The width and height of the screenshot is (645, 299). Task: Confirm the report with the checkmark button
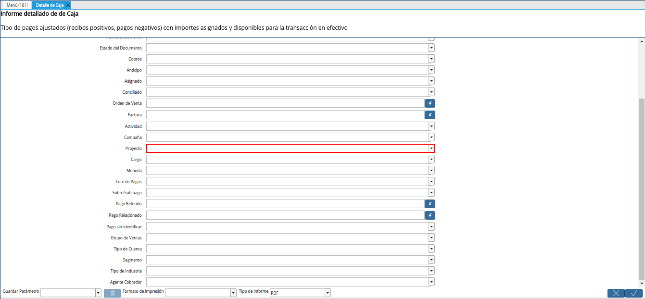pyautogui.click(x=633, y=293)
